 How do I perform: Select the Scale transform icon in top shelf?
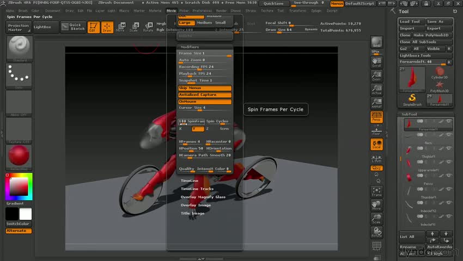point(134,27)
